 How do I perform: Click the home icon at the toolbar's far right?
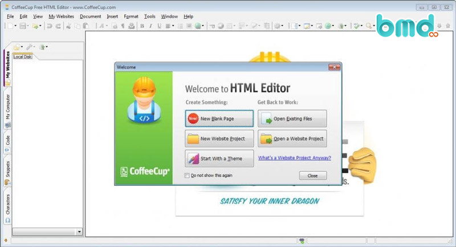[448, 26]
